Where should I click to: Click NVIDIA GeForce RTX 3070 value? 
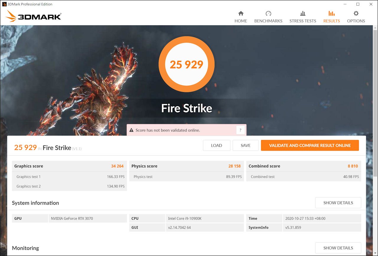pos(72,219)
